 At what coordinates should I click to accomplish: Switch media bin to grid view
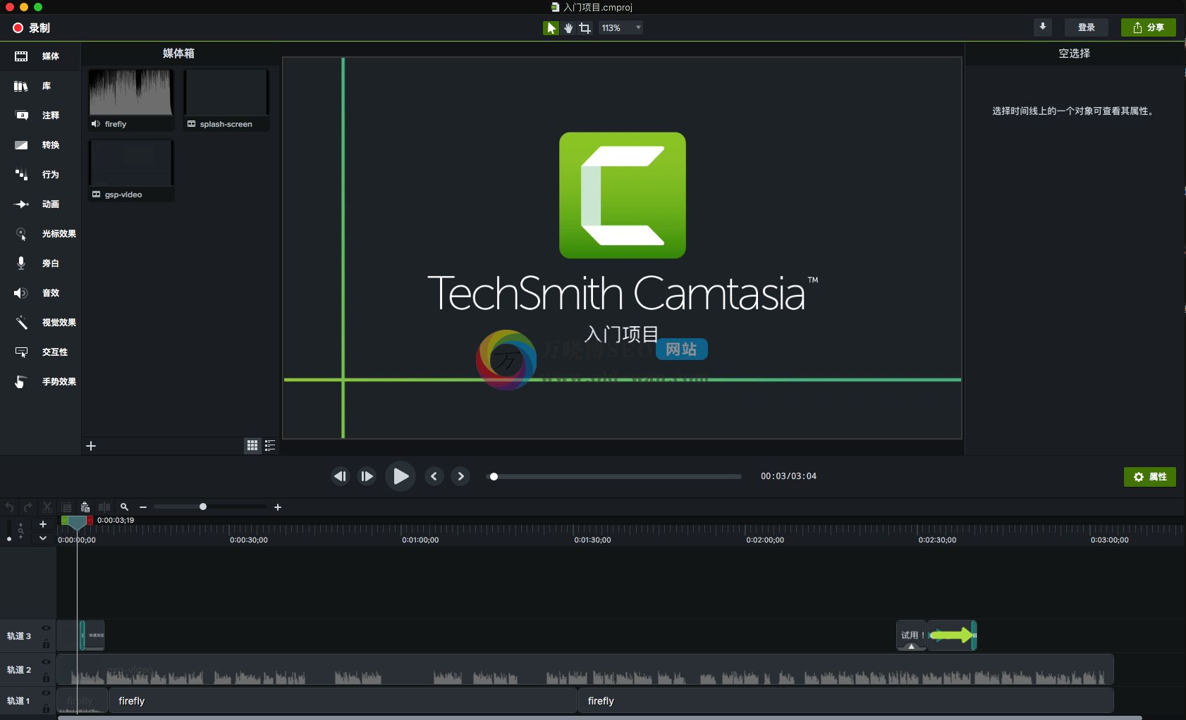[252, 445]
